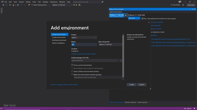This screenshot has width=197, height=110.
Task: Open the Live Share button
Action: click(175, 5)
